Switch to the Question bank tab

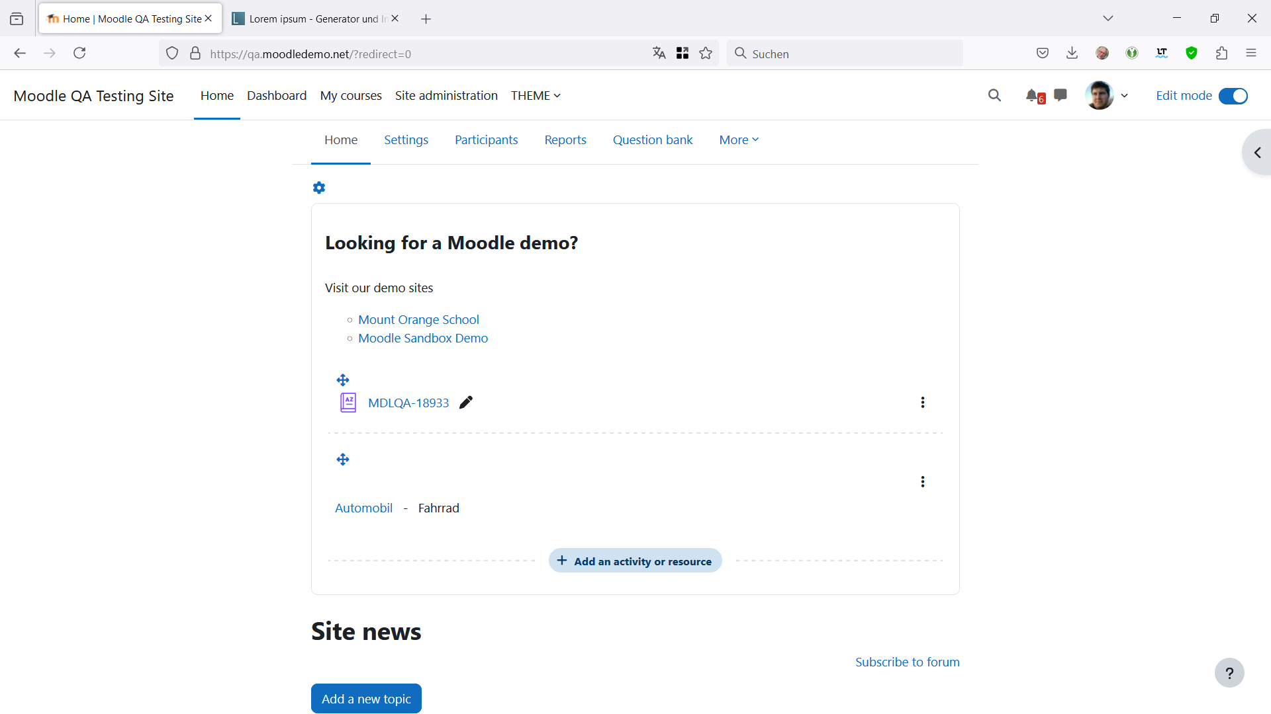click(x=653, y=140)
